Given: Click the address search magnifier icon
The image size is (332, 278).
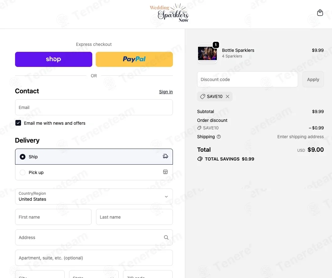Looking at the screenshot, I should tap(166, 237).
